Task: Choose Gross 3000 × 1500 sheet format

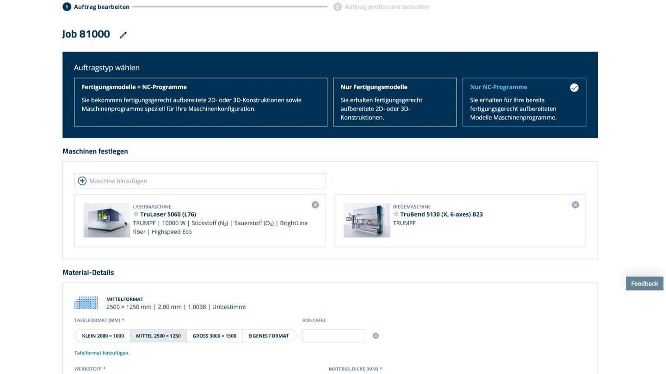Action: (x=214, y=336)
